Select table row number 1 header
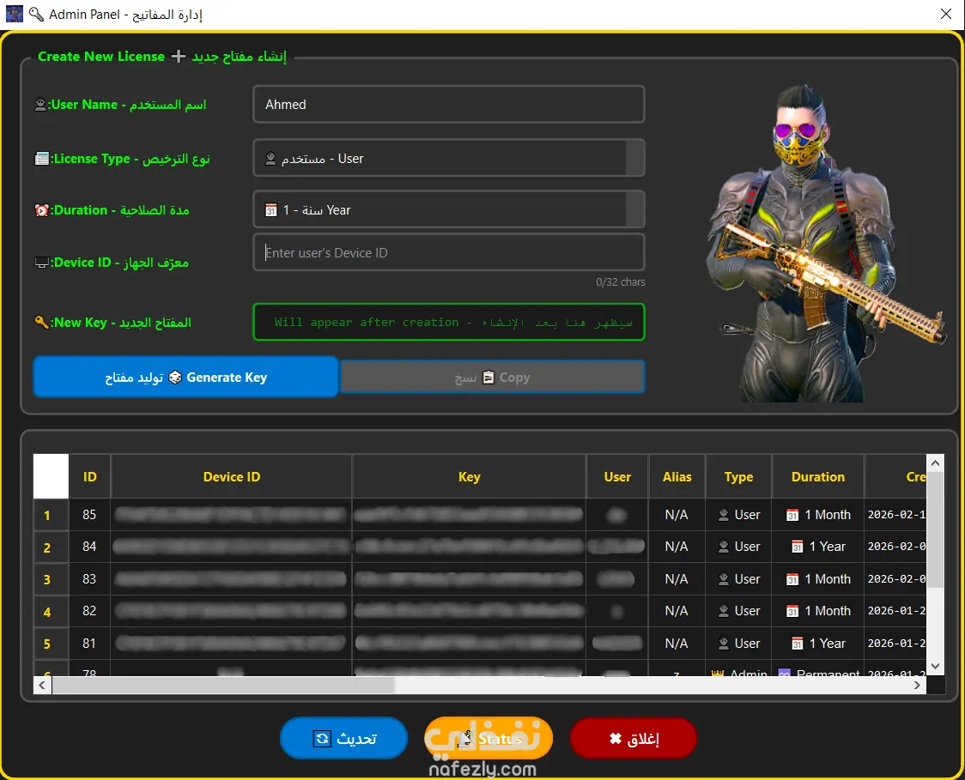The height and width of the screenshot is (780, 965). (x=51, y=515)
